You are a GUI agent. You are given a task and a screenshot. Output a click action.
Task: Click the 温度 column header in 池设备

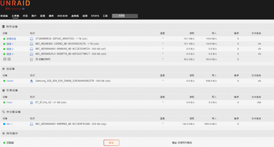[162, 75]
